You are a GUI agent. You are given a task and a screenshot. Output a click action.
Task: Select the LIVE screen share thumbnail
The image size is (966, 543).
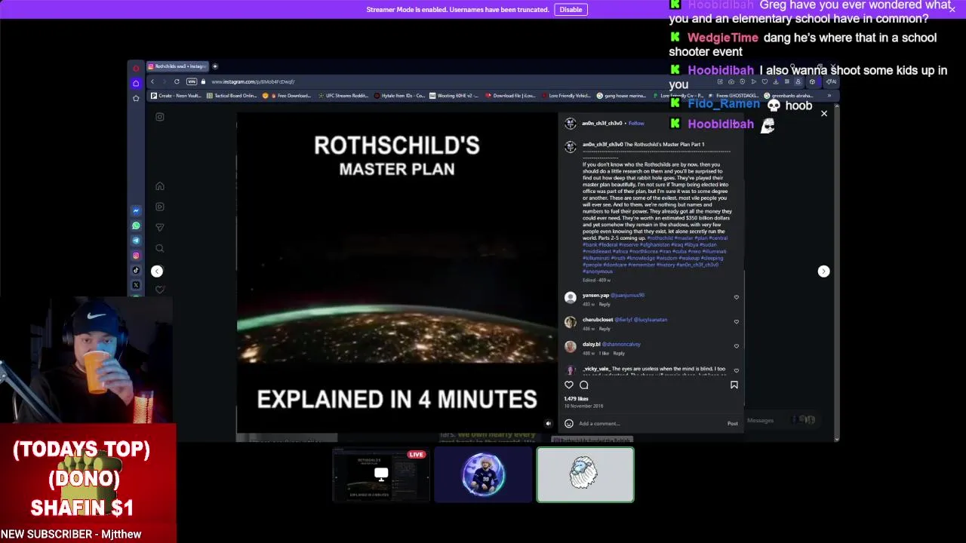click(x=381, y=474)
